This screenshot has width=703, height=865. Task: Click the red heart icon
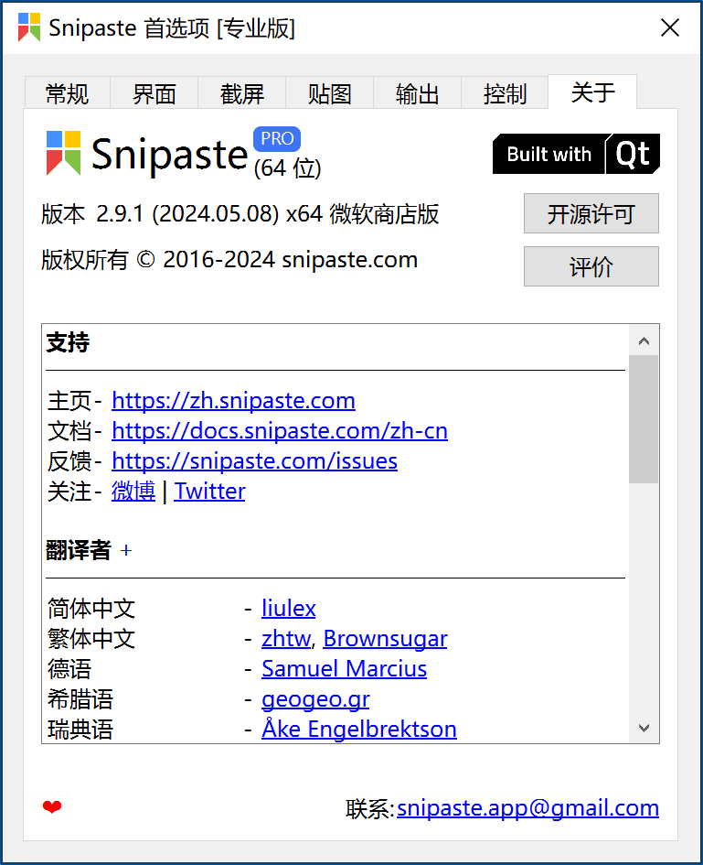52,807
